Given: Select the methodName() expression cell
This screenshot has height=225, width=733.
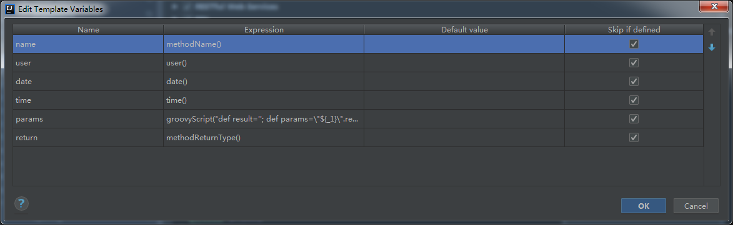Looking at the screenshot, I should (x=264, y=44).
